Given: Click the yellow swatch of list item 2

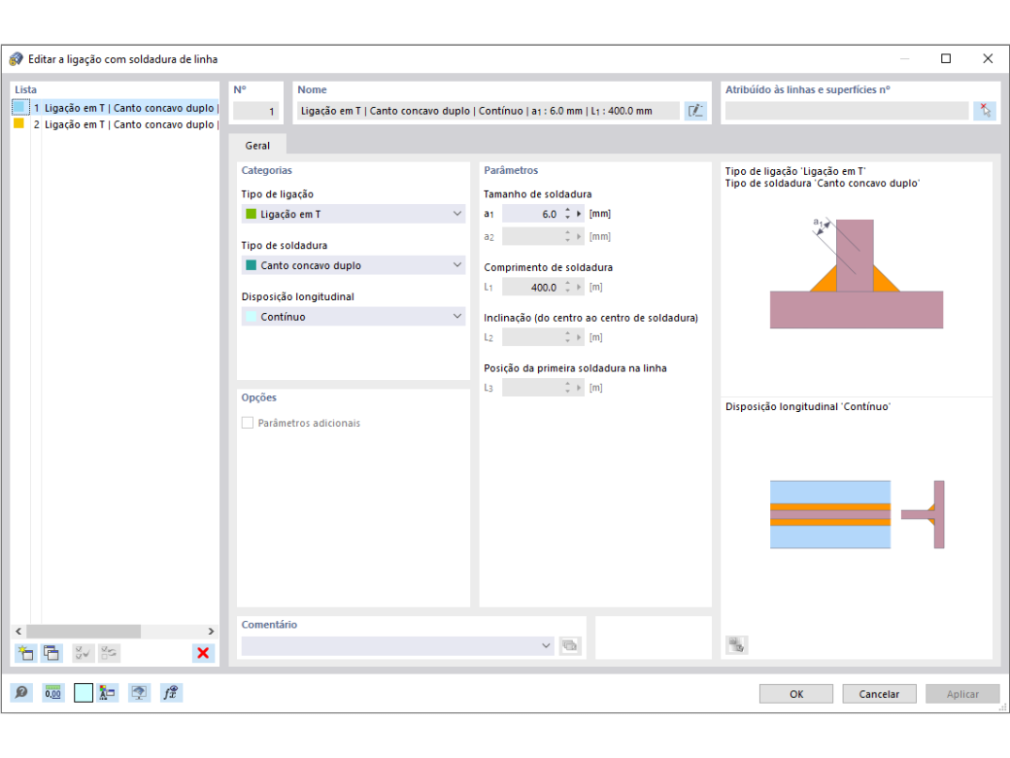Looking at the screenshot, I should pyautogui.click(x=19, y=123).
